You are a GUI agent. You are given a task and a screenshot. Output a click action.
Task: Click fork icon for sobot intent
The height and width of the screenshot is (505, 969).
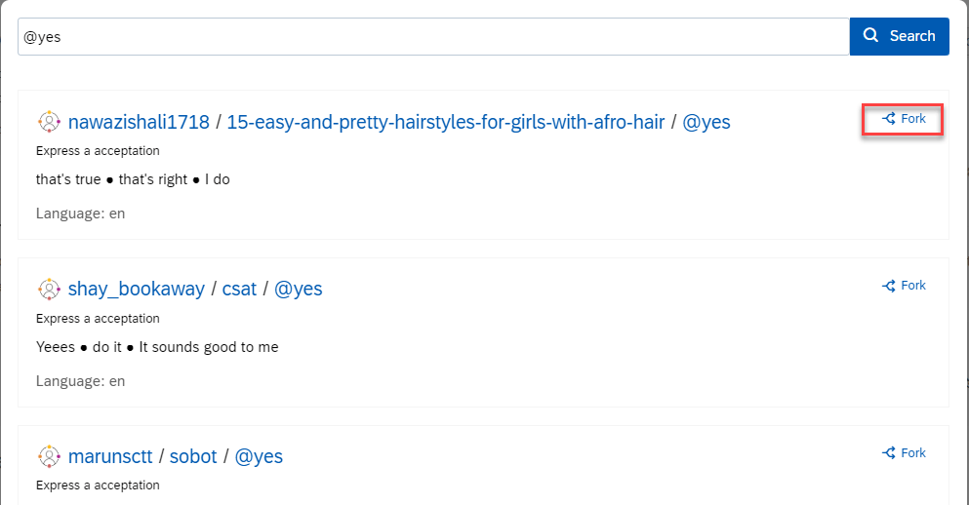coord(889,452)
